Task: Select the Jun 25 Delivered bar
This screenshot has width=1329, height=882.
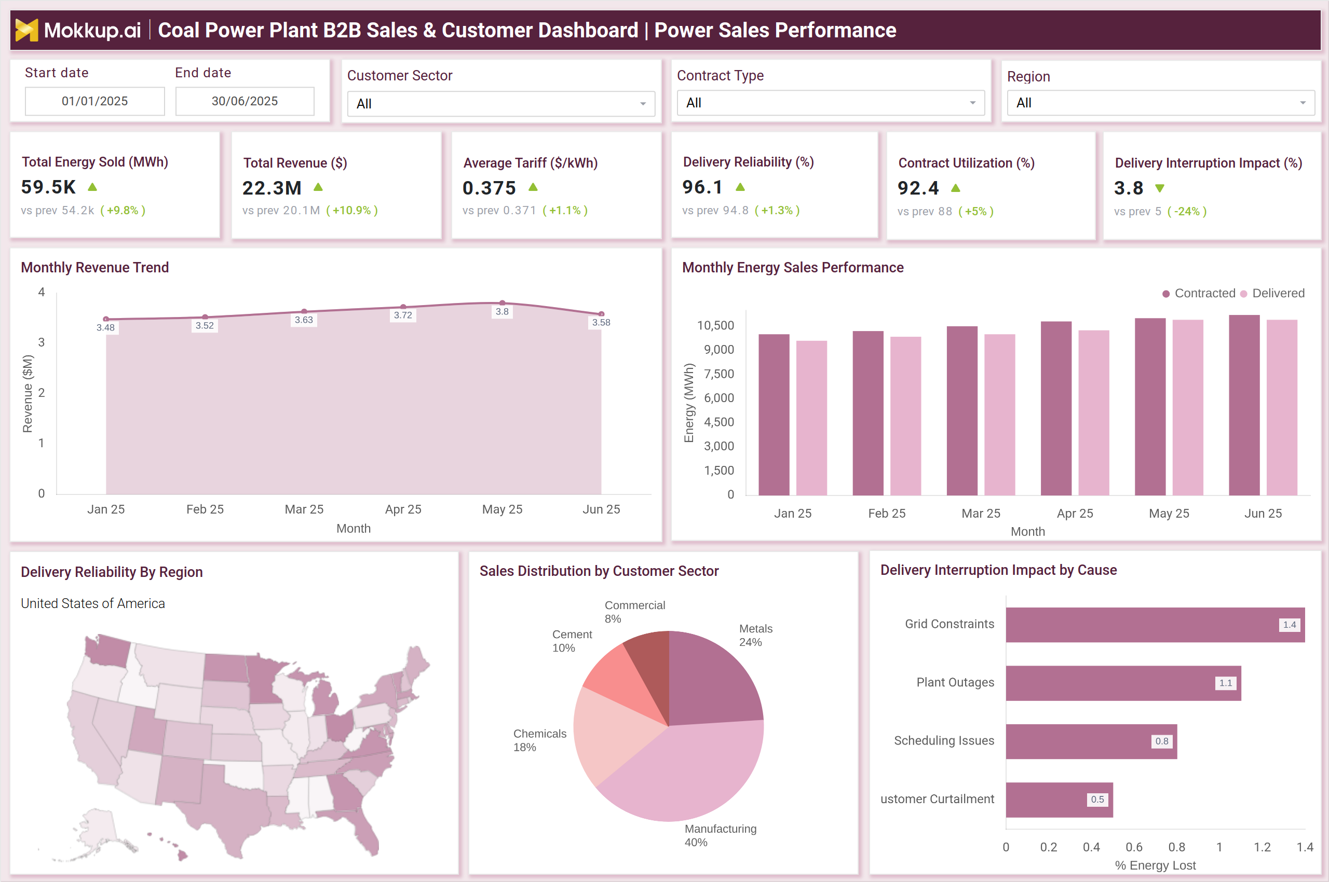Action: (x=1282, y=408)
